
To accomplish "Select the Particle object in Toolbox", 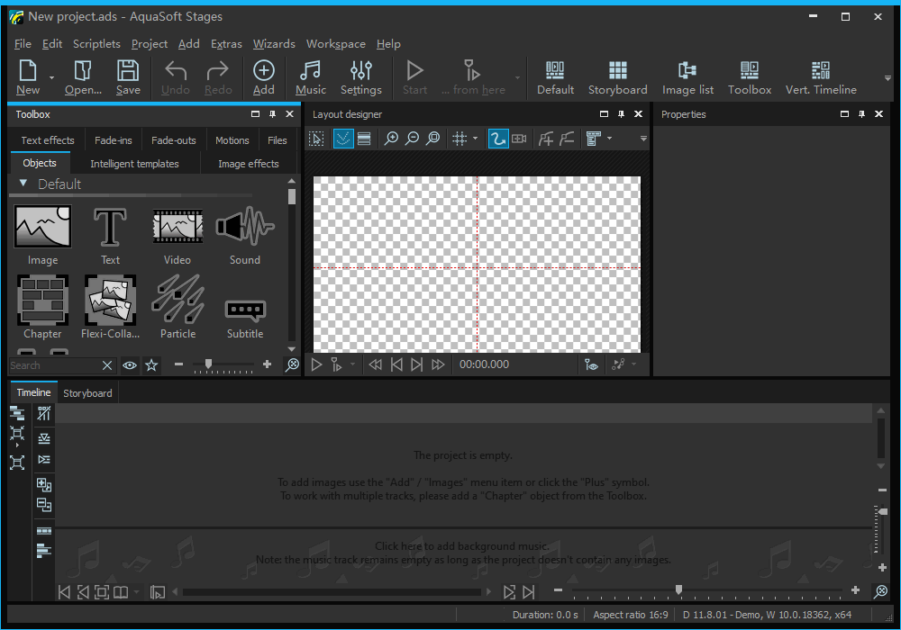I will (177, 301).
